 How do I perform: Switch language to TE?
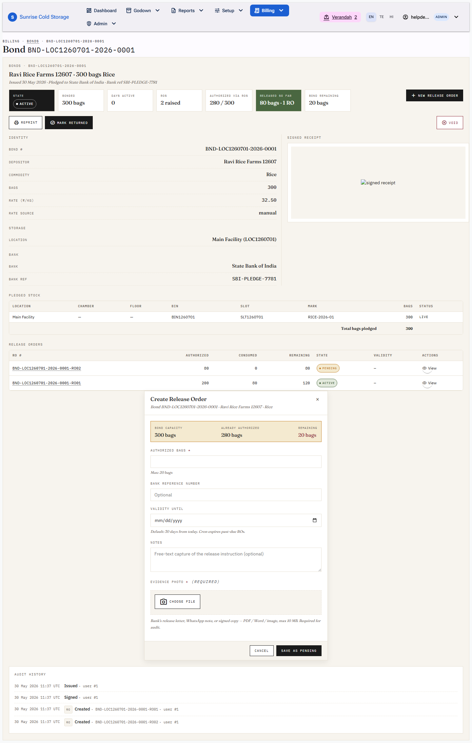(382, 17)
